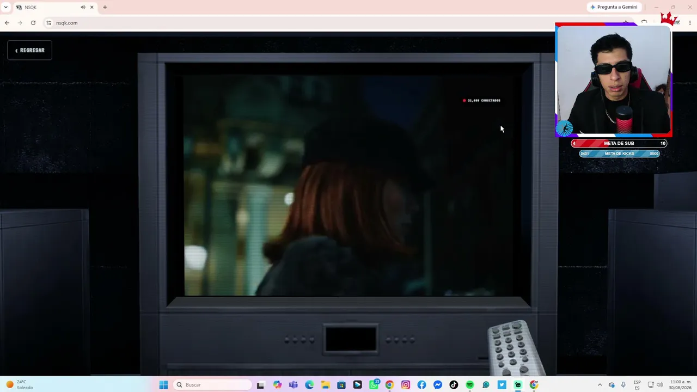Open File Explorer from the taskbar
Screen dimensions: 697x392
pyautogui.click(x=325, y=385)
